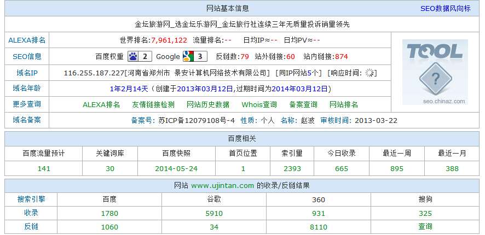
Task: Click the ALEXA排名 row label link
Action: (x=27, y=40)
